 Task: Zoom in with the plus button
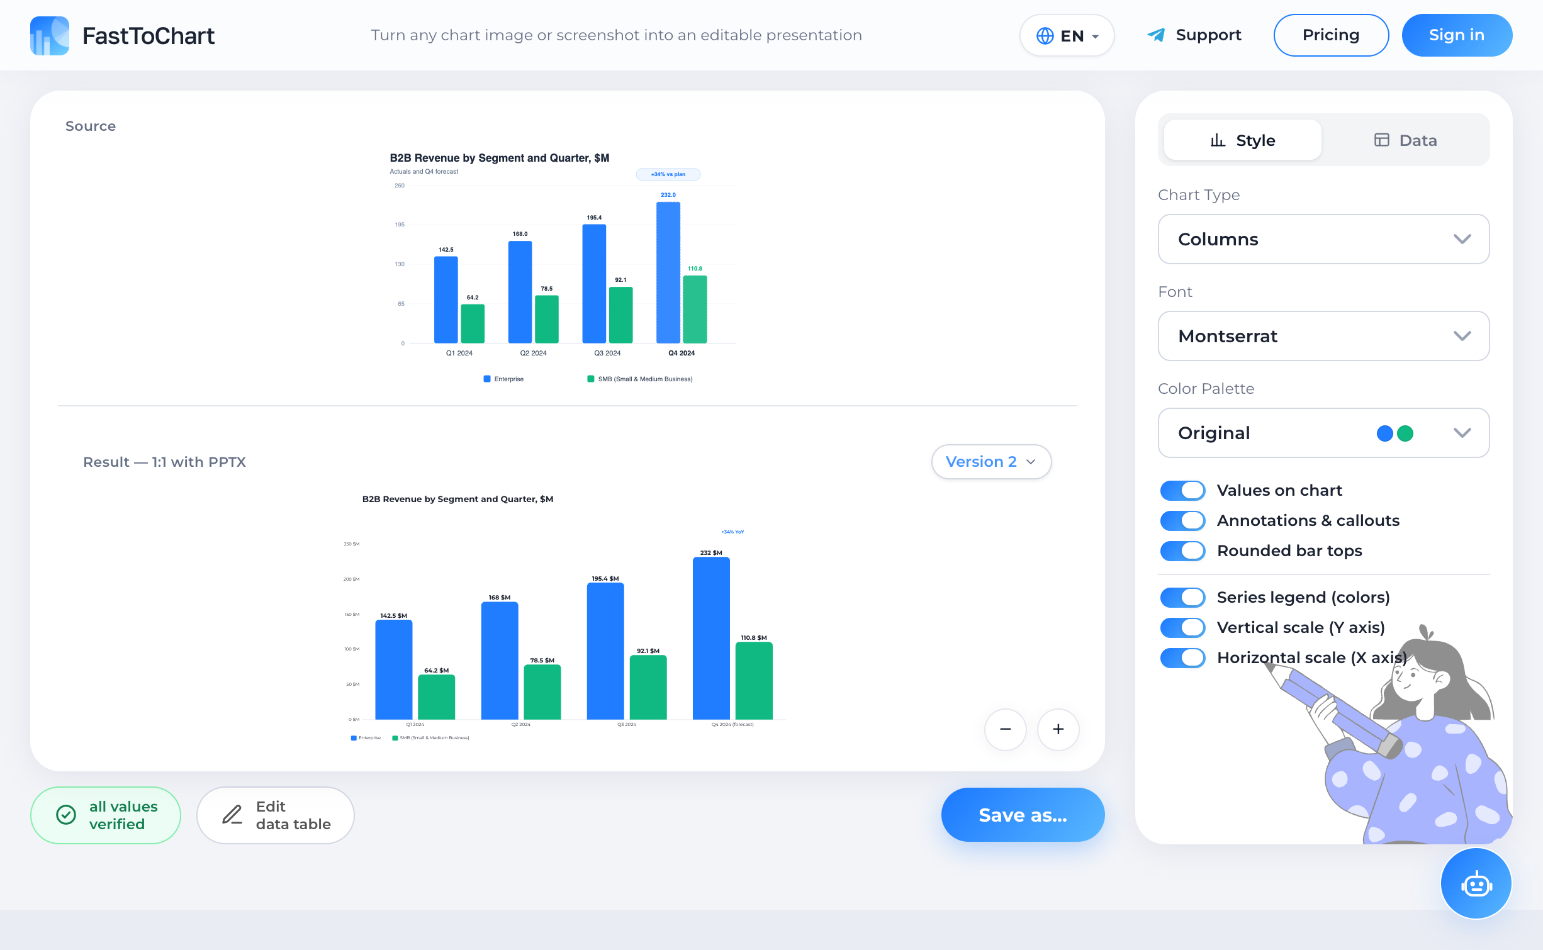(1058, 729)
